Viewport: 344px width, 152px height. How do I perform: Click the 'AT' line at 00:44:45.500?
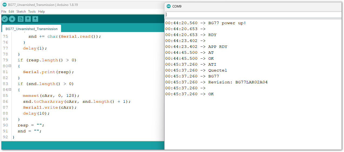pos(189,52)
